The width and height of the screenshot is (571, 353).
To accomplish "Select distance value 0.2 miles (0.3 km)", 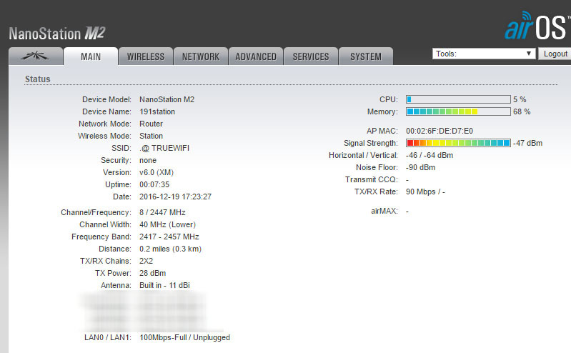I will 170,249.
